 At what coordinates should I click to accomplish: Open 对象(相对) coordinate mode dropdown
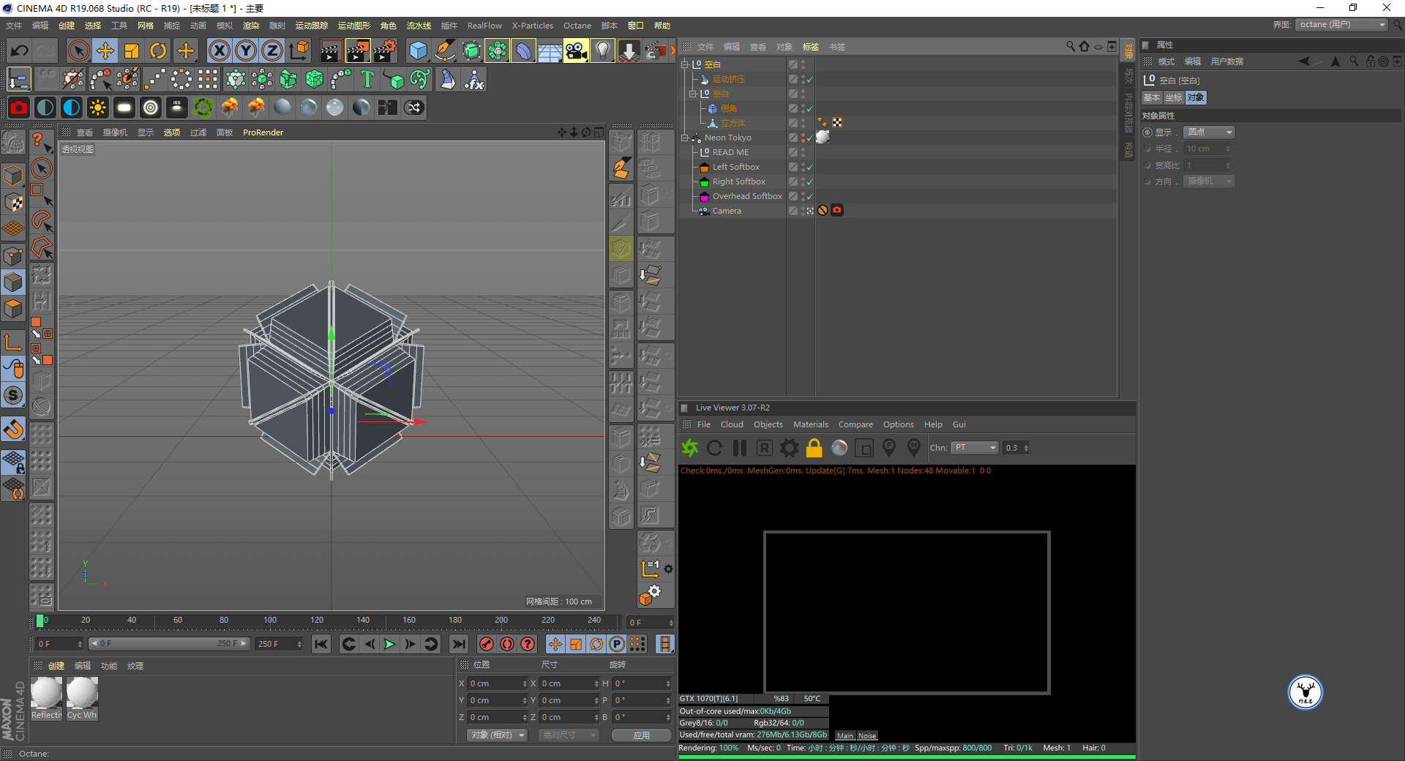click(497, 735)
